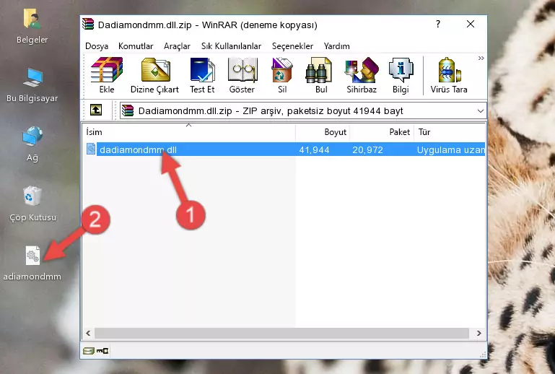This screenshot has width=555, height=374.
Task: Select the dadiamondmm.dll file name
Action: tap(138, 149)
